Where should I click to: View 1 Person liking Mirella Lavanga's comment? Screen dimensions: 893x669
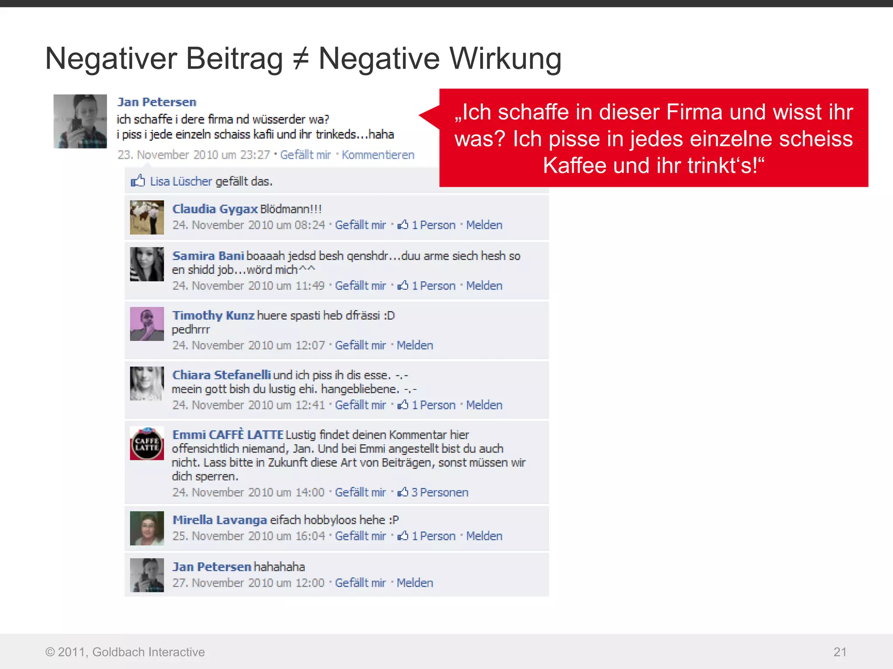(433, 536)
